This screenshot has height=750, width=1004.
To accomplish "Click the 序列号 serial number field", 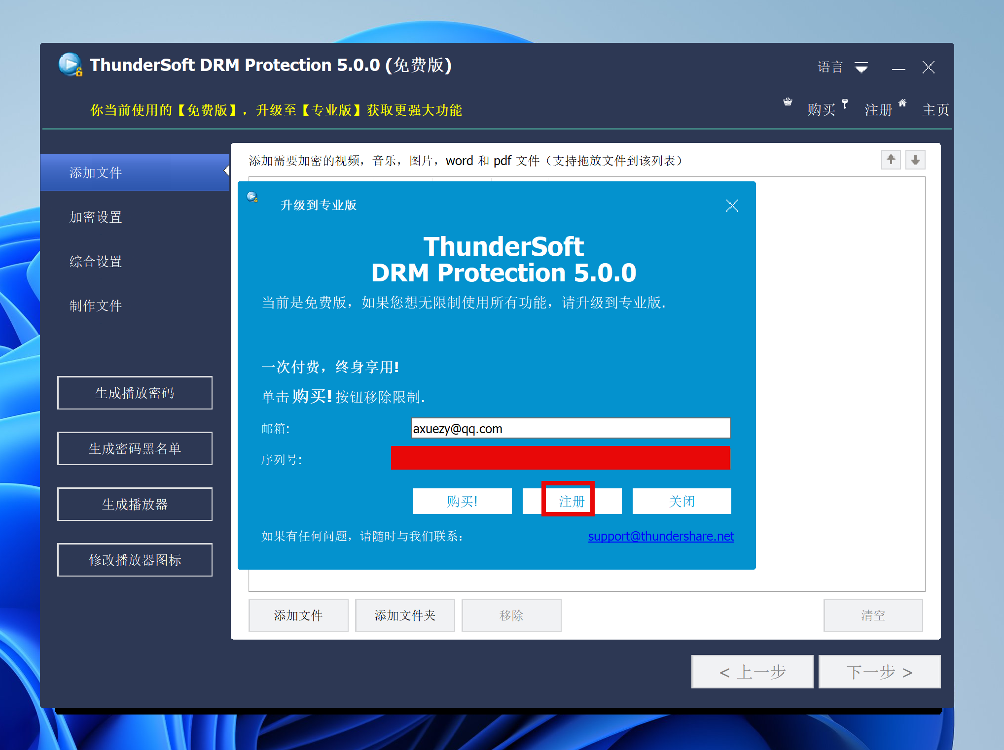I will click(560, 458).
